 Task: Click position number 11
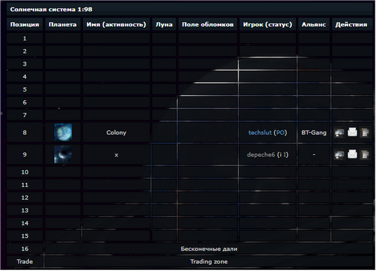[25, 185]
